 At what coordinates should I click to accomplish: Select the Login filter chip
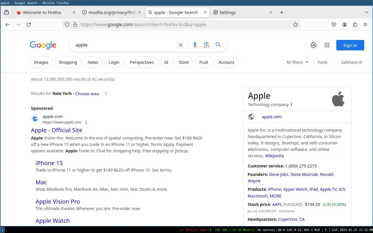[x=114, y=62]
